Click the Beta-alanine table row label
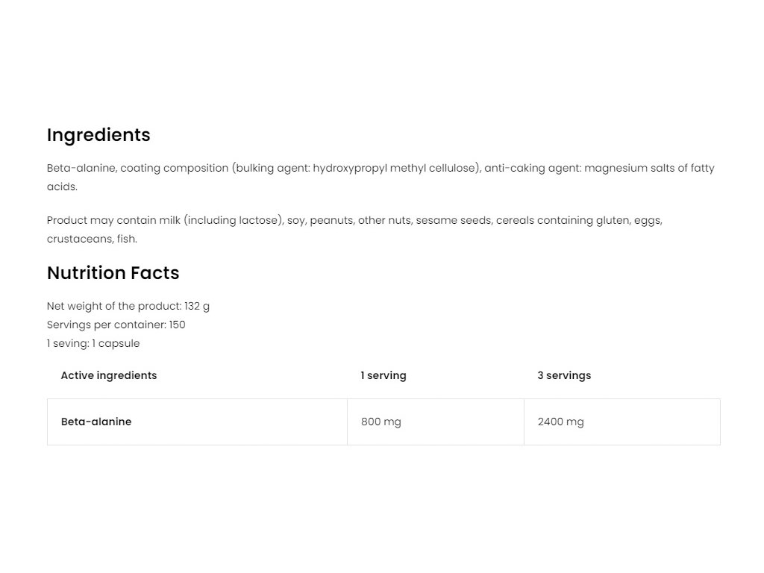 pyautogui.click(x=96, y=422)
